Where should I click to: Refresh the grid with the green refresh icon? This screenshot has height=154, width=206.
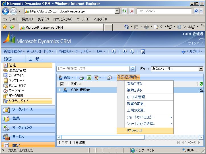click(x=201, y=84)
